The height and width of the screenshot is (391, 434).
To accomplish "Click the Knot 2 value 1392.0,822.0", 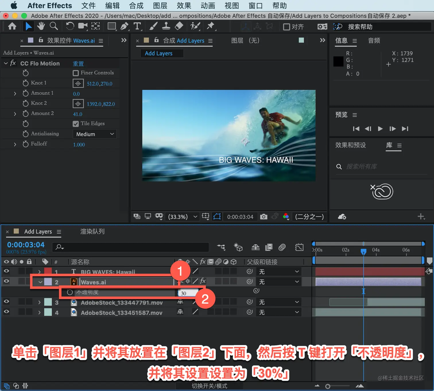I will point(101,104).
